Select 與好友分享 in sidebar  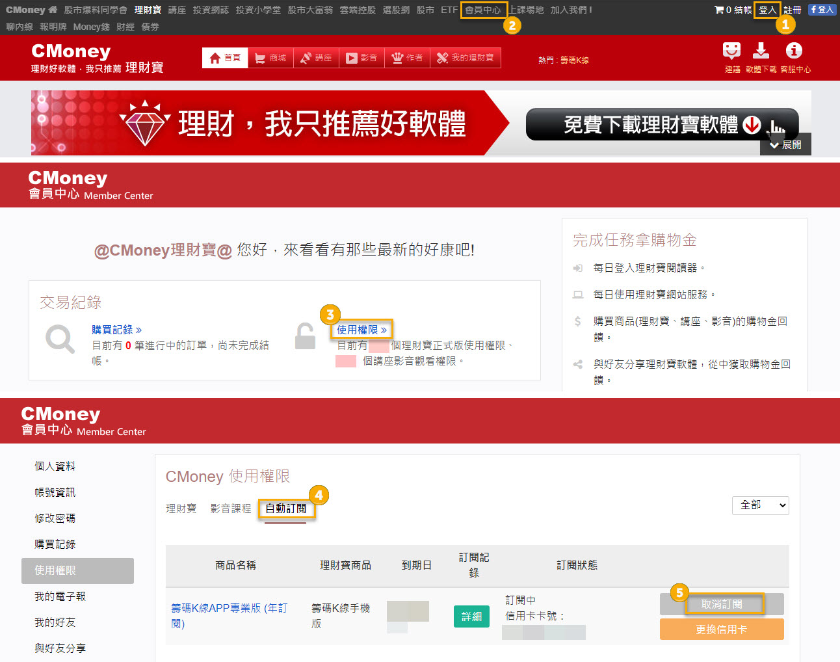pyautogui.click(x=60, y=648)
